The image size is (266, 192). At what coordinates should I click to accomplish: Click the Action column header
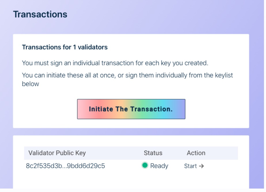click(196, 153)
